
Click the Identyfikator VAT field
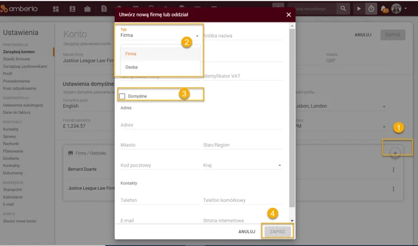click(x=242, y=76)
